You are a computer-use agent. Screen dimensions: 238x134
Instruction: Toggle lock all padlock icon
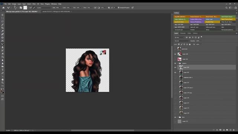pyautogui.click(x=190, y=44)
